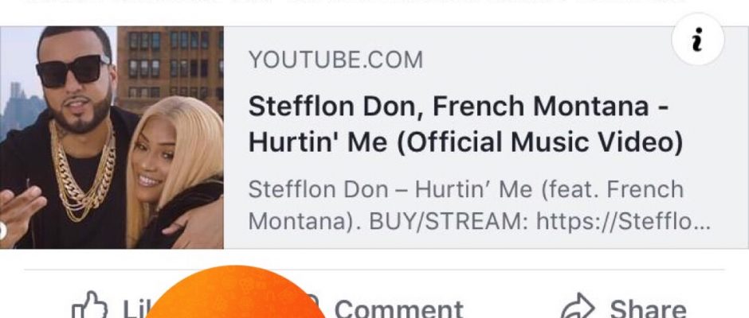Click the Share arrow icon
749x318 pixels.
coord(578,308)
